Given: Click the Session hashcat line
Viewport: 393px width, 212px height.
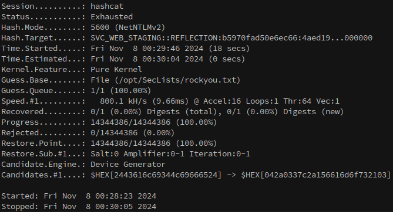Looking at the screenshot, I should (62, 6).
